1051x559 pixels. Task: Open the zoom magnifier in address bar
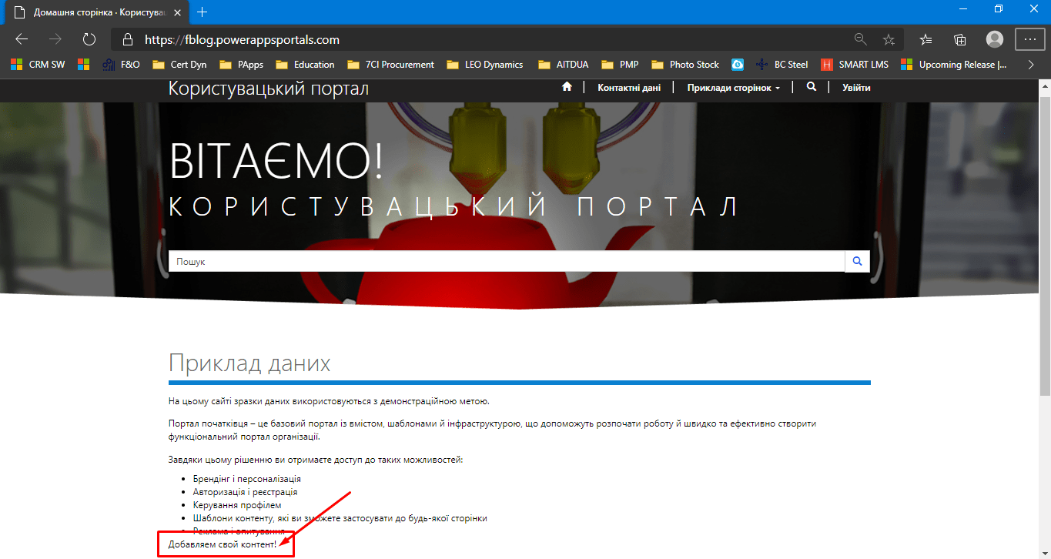(x=860, y=39)
